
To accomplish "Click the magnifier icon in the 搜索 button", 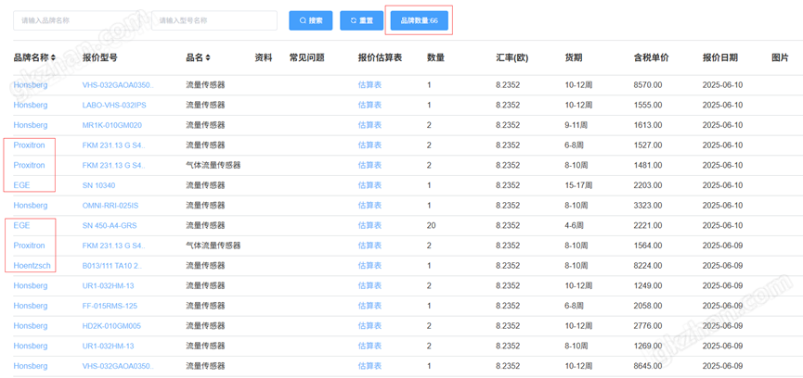I will (x=303, y=20).
